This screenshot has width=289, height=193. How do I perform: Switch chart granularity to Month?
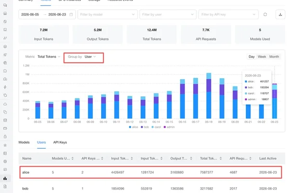pyautogui.click(x=274, y=57)
